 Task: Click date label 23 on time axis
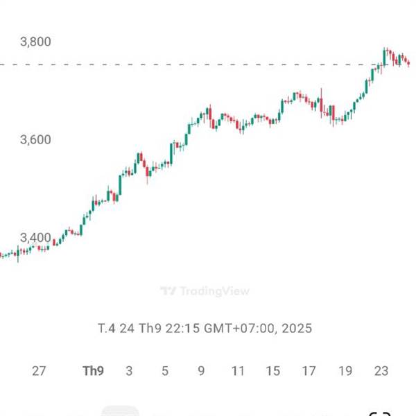pyautogui.click(x=382, y=371)
